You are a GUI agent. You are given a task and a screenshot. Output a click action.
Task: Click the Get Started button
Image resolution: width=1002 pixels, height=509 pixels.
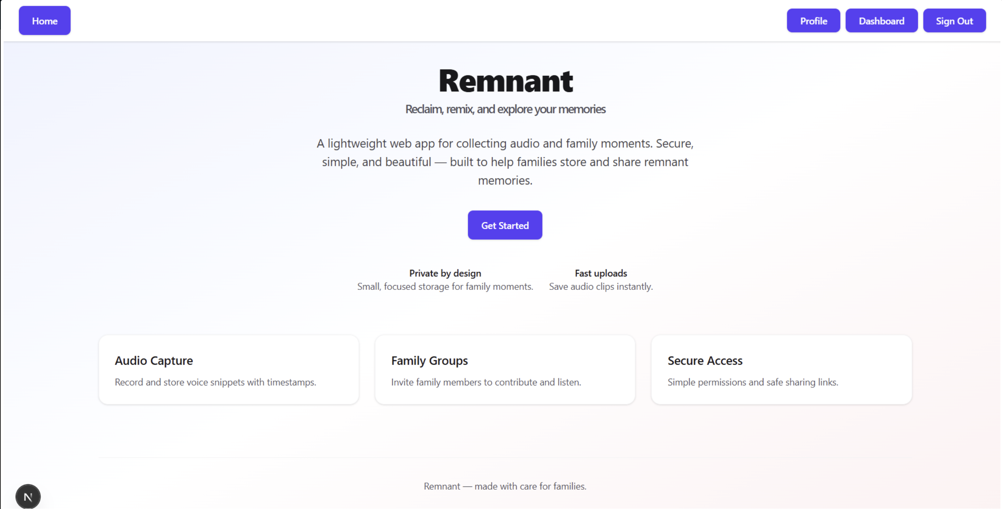point(505,225)
